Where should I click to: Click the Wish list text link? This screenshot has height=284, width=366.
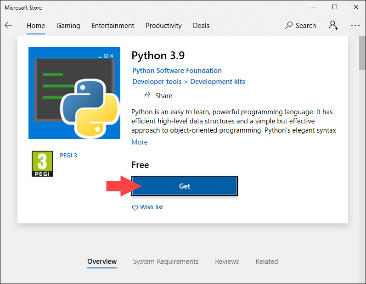pos(152,207)
